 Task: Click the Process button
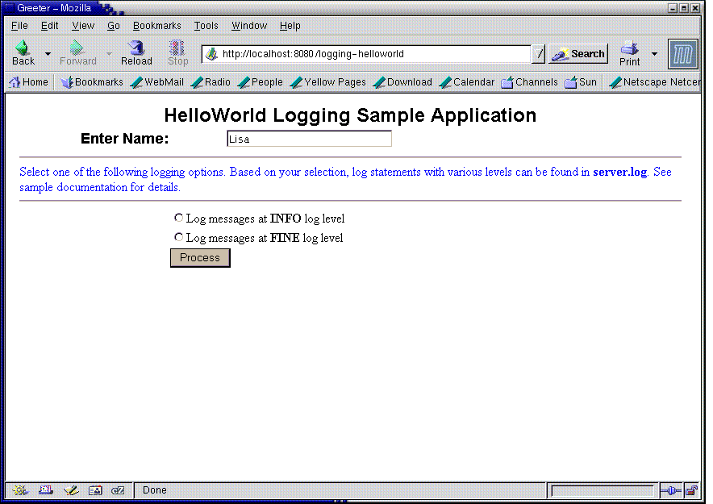tap(199, 257)
